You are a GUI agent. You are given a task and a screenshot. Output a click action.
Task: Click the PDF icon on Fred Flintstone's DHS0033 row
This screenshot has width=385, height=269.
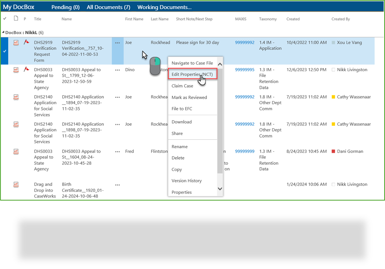point(16,151)
